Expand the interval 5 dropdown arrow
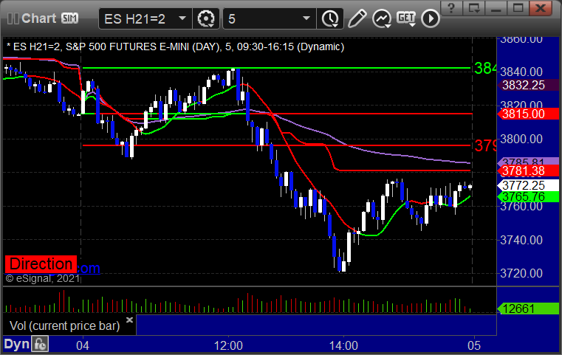This screenshot has width=562, height=355. pyautogui.click(x=306, y=18)
